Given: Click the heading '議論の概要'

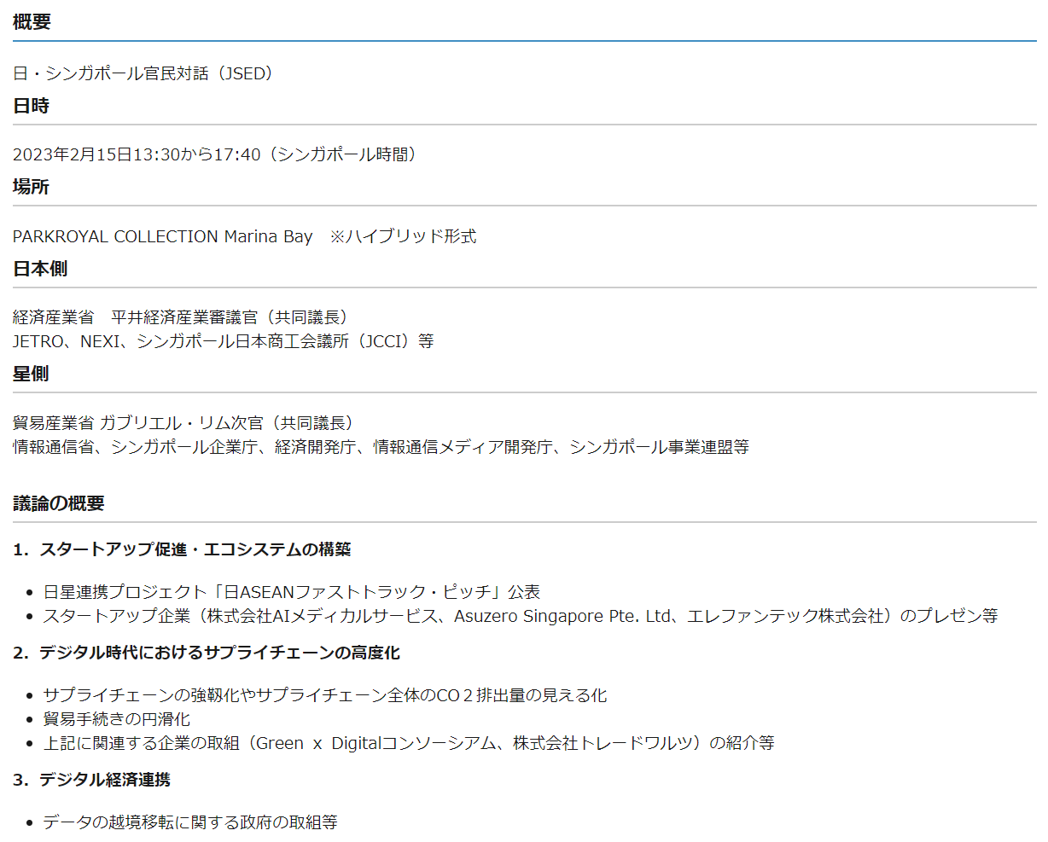Looking at the screenshot, I should pos(59,503).
